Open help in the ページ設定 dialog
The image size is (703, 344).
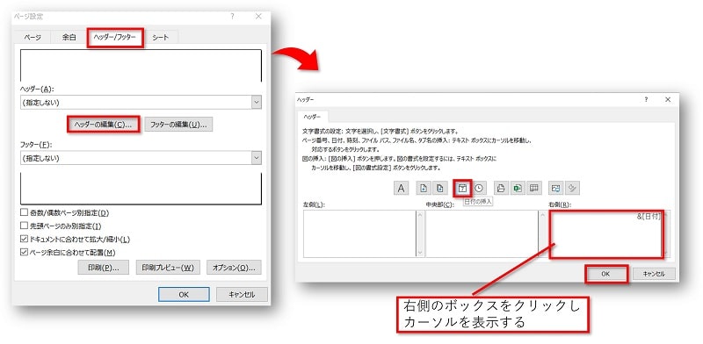pyautogui.click(x=232, y=17)
